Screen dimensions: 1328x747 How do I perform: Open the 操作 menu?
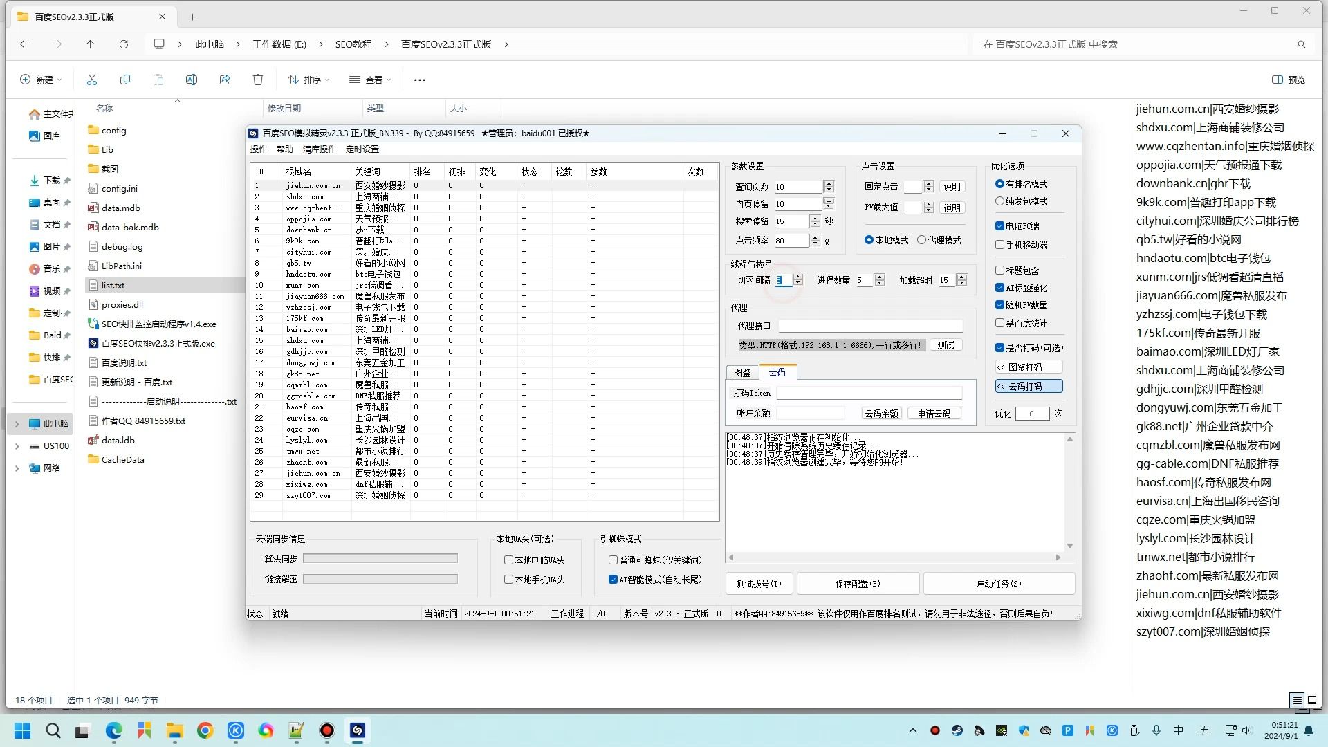(x=258, y=149)
